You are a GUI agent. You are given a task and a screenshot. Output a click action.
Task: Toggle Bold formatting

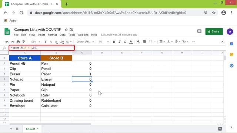114,42
